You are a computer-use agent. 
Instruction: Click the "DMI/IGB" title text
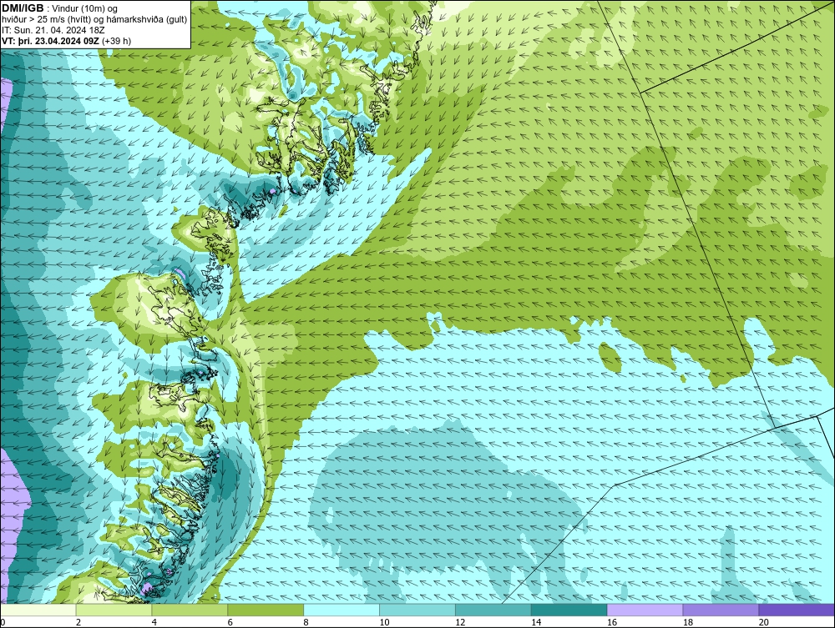[x=23, y=8]
